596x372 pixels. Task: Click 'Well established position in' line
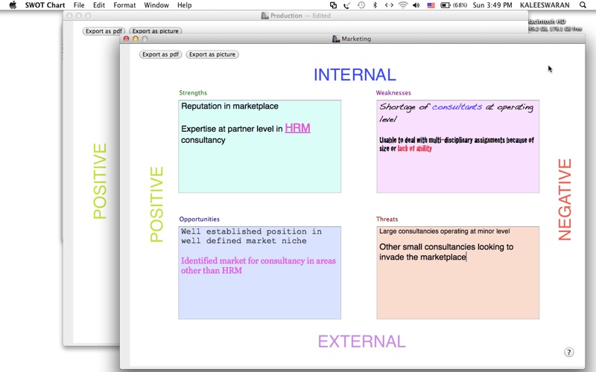(251, 231)
